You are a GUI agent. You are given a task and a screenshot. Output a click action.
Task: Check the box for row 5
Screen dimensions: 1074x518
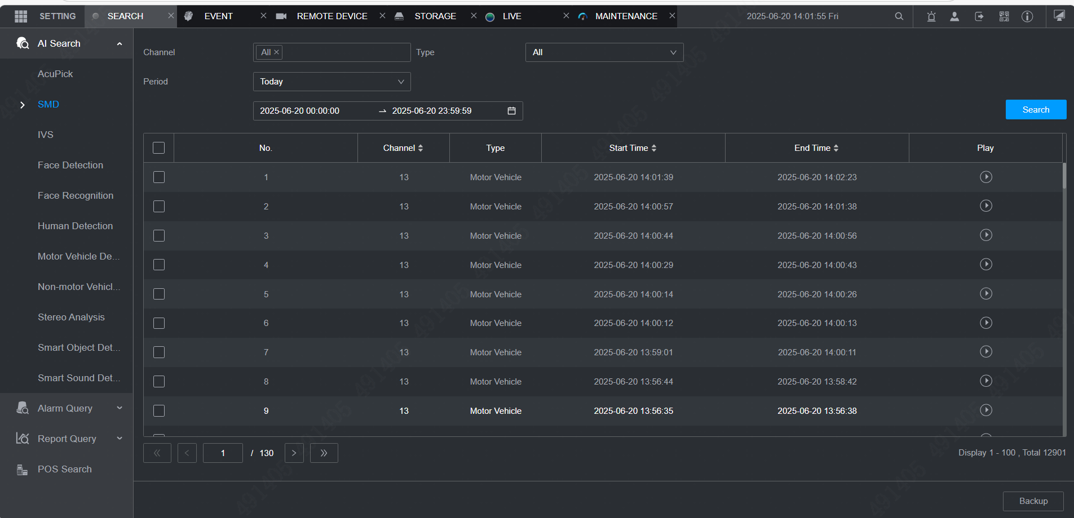click(x=159, y=294)
